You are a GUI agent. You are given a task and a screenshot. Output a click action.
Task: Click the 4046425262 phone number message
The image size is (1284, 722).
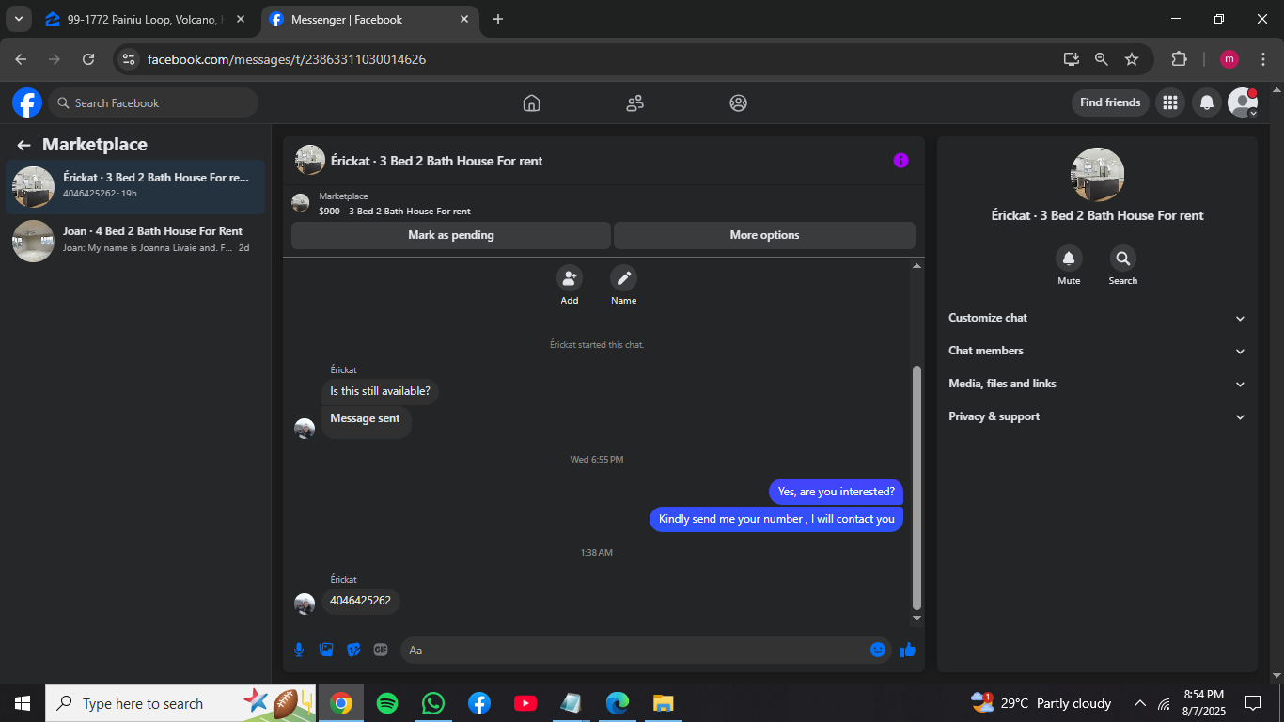tap(360, 601)
